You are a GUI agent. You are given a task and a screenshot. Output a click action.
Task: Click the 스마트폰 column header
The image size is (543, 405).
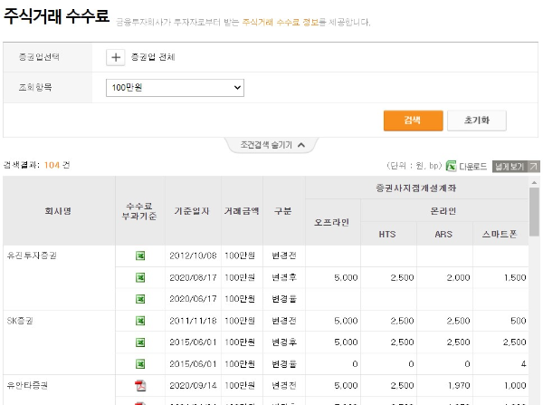click(x=500, y=235)
